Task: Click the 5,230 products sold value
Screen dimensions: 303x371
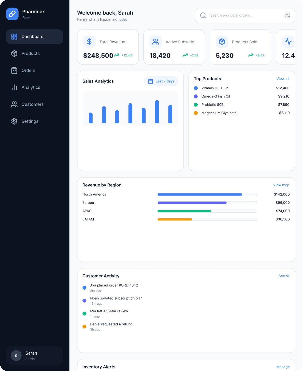Action: [x=225, y=56]
